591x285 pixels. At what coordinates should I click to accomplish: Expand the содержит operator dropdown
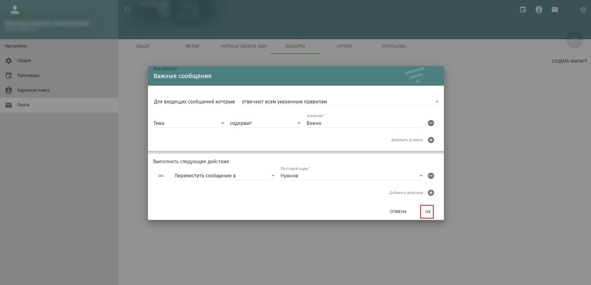click(x=265, y=123)
